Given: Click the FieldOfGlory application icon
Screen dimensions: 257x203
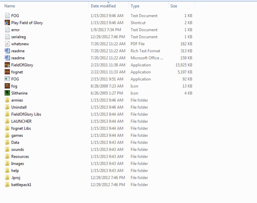Looking at the screenshot, I should point(8,65).
